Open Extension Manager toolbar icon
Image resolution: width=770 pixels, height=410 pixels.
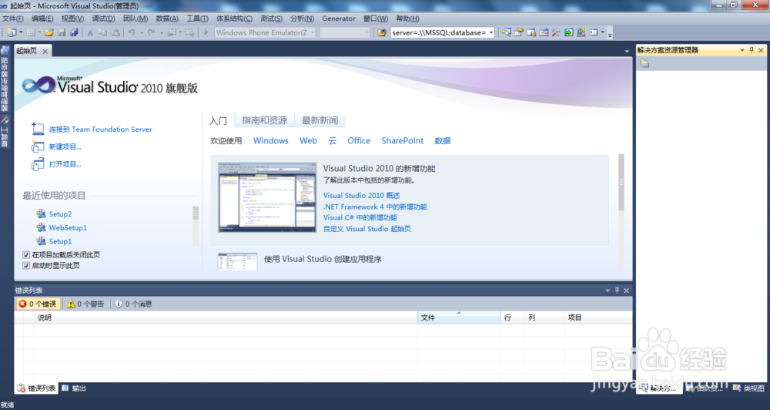pyautogui.click(x=581, y=32)
